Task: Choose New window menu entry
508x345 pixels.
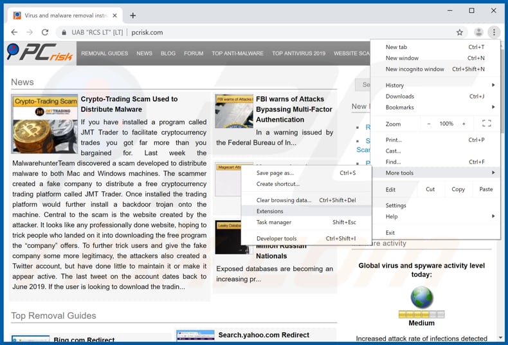Action: coord(435,58)
